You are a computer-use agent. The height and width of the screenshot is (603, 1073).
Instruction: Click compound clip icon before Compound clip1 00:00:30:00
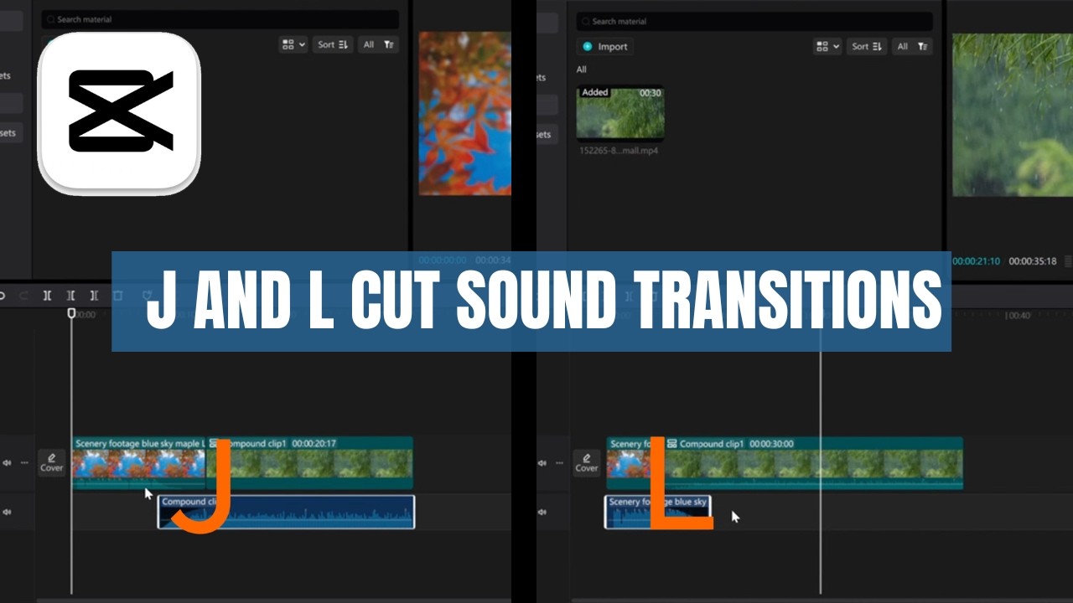671,444
